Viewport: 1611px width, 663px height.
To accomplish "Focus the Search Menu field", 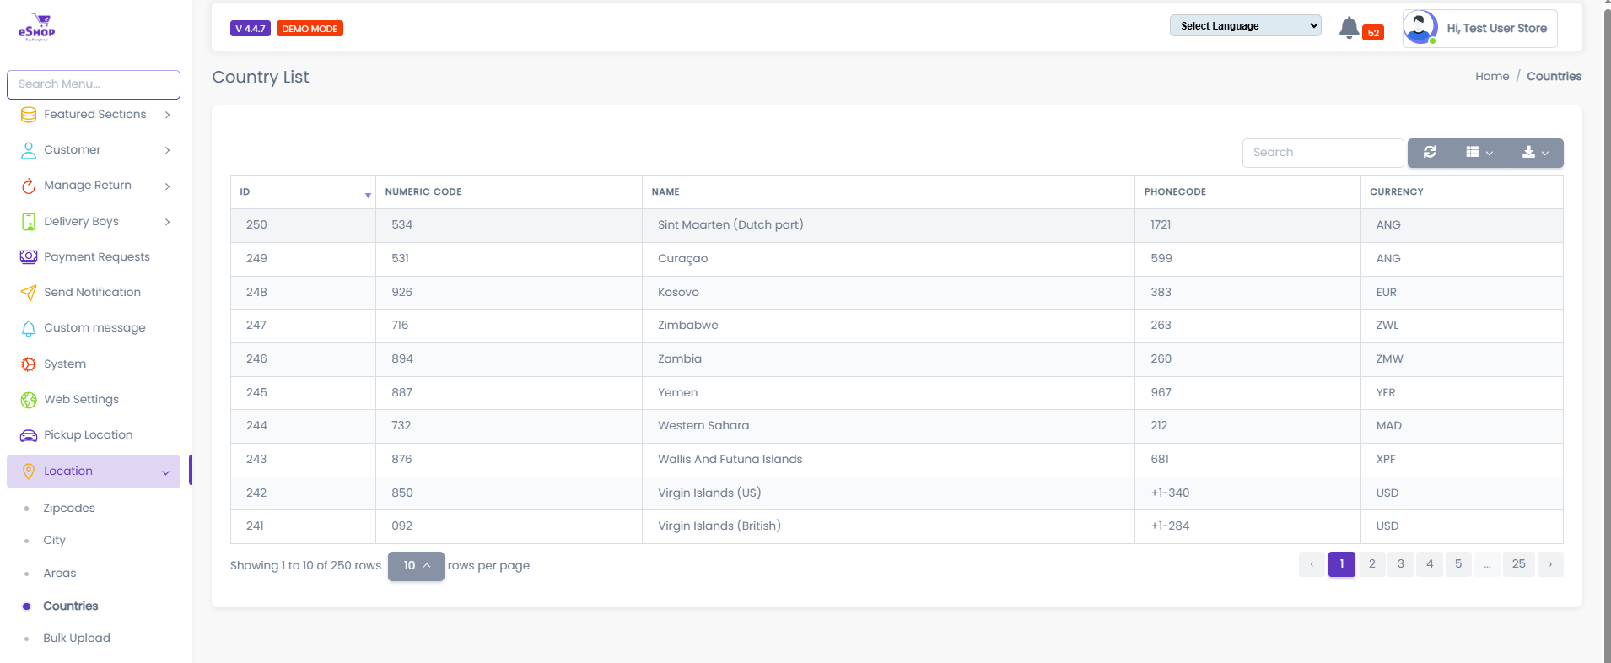I will tap(94, 84).
